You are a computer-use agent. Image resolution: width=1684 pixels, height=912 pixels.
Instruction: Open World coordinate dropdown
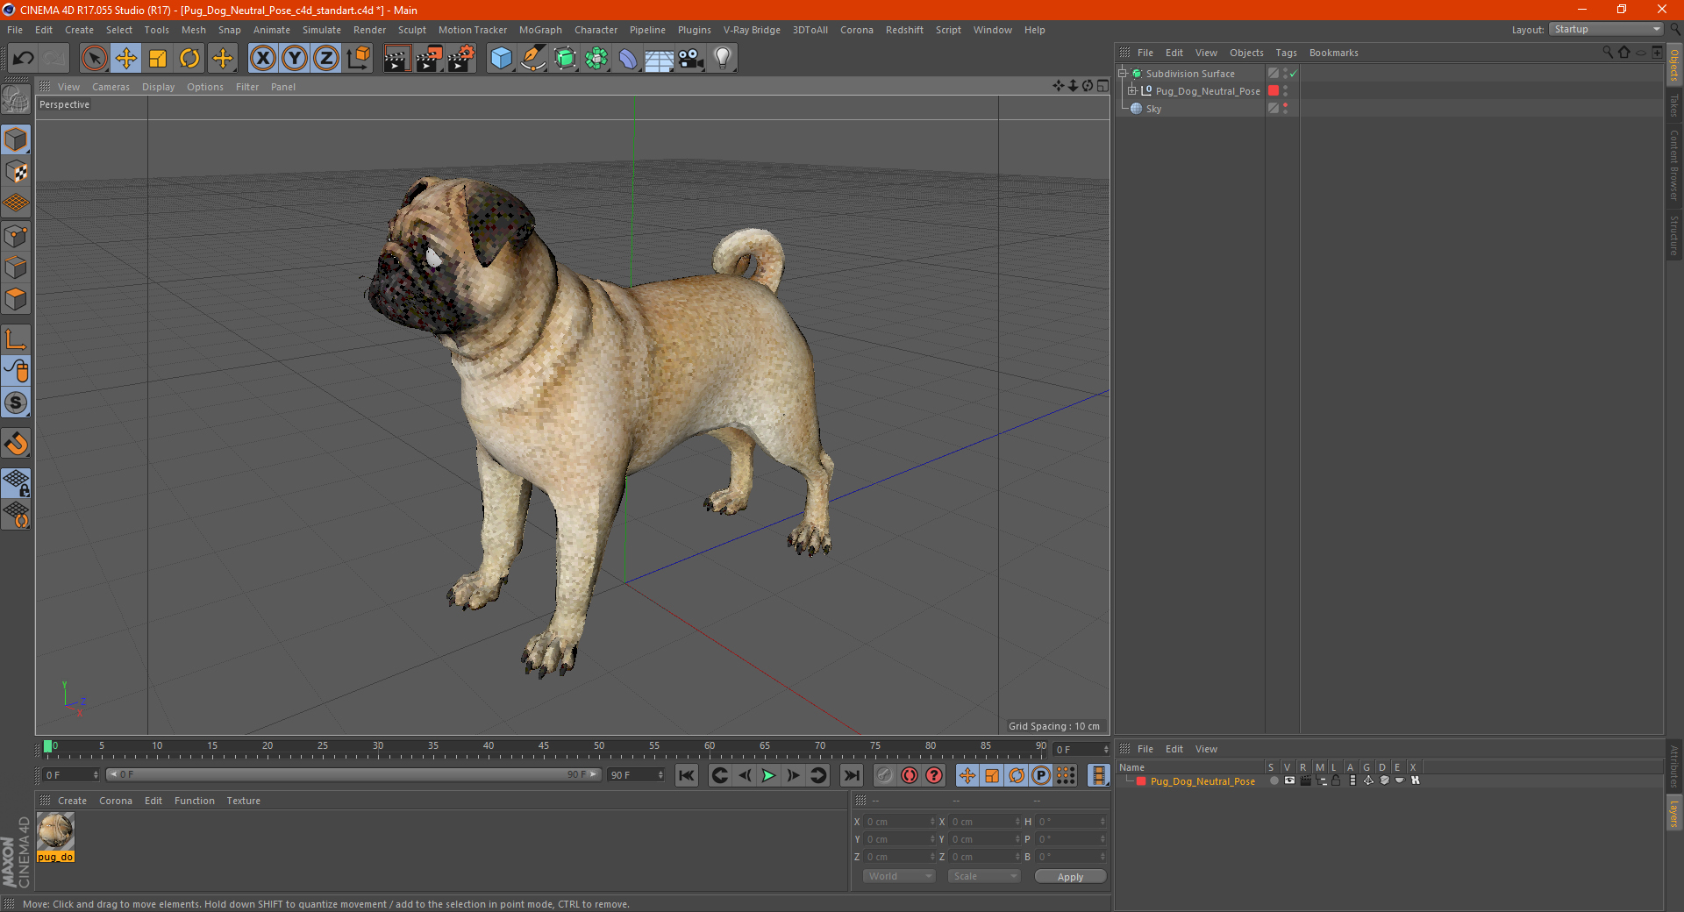(x=899, y=876)
